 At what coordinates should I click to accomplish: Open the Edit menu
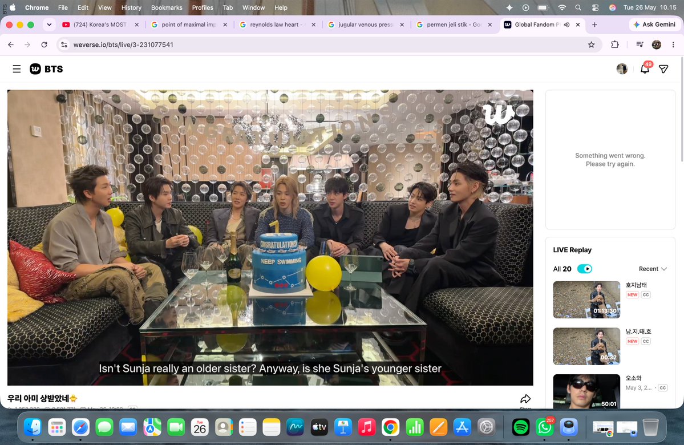(83, 7)
